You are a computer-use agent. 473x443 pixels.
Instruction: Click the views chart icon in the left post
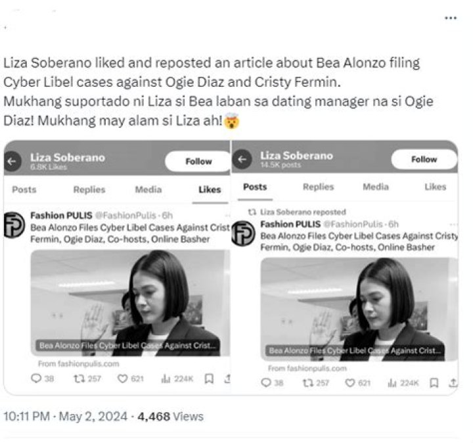[x=166, y=379]
